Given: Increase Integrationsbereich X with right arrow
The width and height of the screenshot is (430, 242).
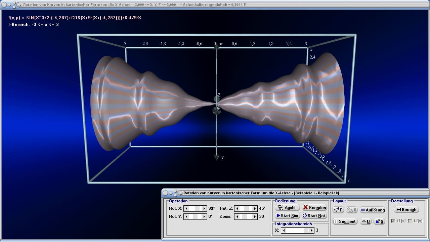Looking at the screenshot, I should [x=312, y=231].
